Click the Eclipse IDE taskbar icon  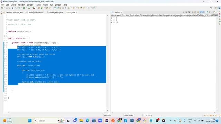point(107,121)
